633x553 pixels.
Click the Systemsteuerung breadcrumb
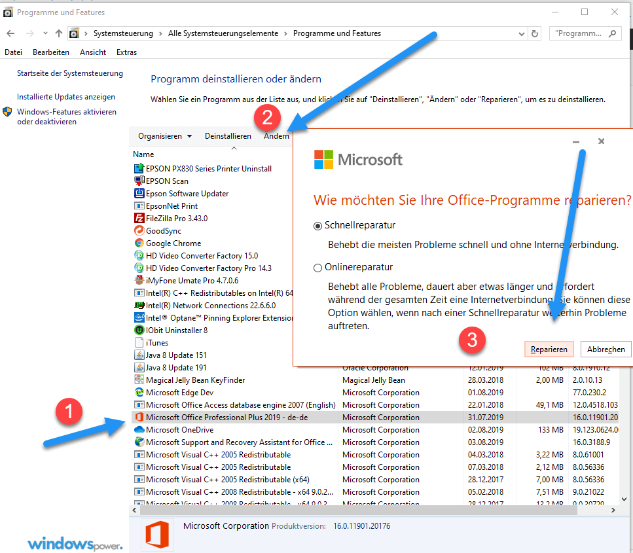(123, 33)
